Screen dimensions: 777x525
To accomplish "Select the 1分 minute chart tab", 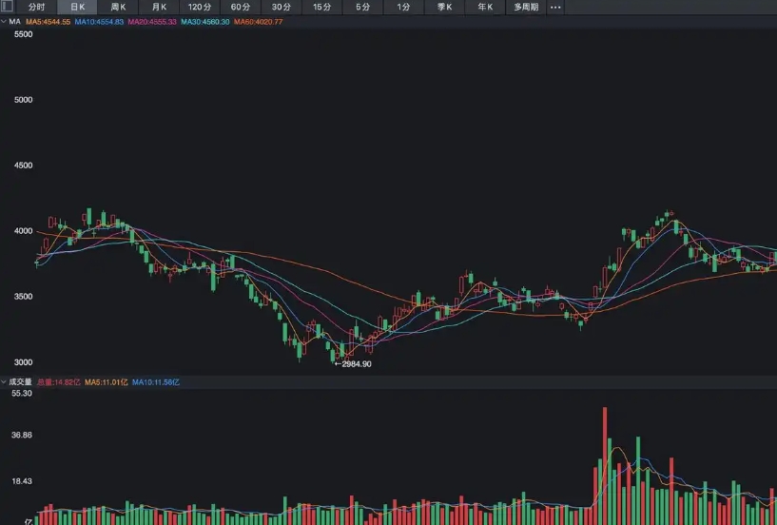I will pos(404,7).
